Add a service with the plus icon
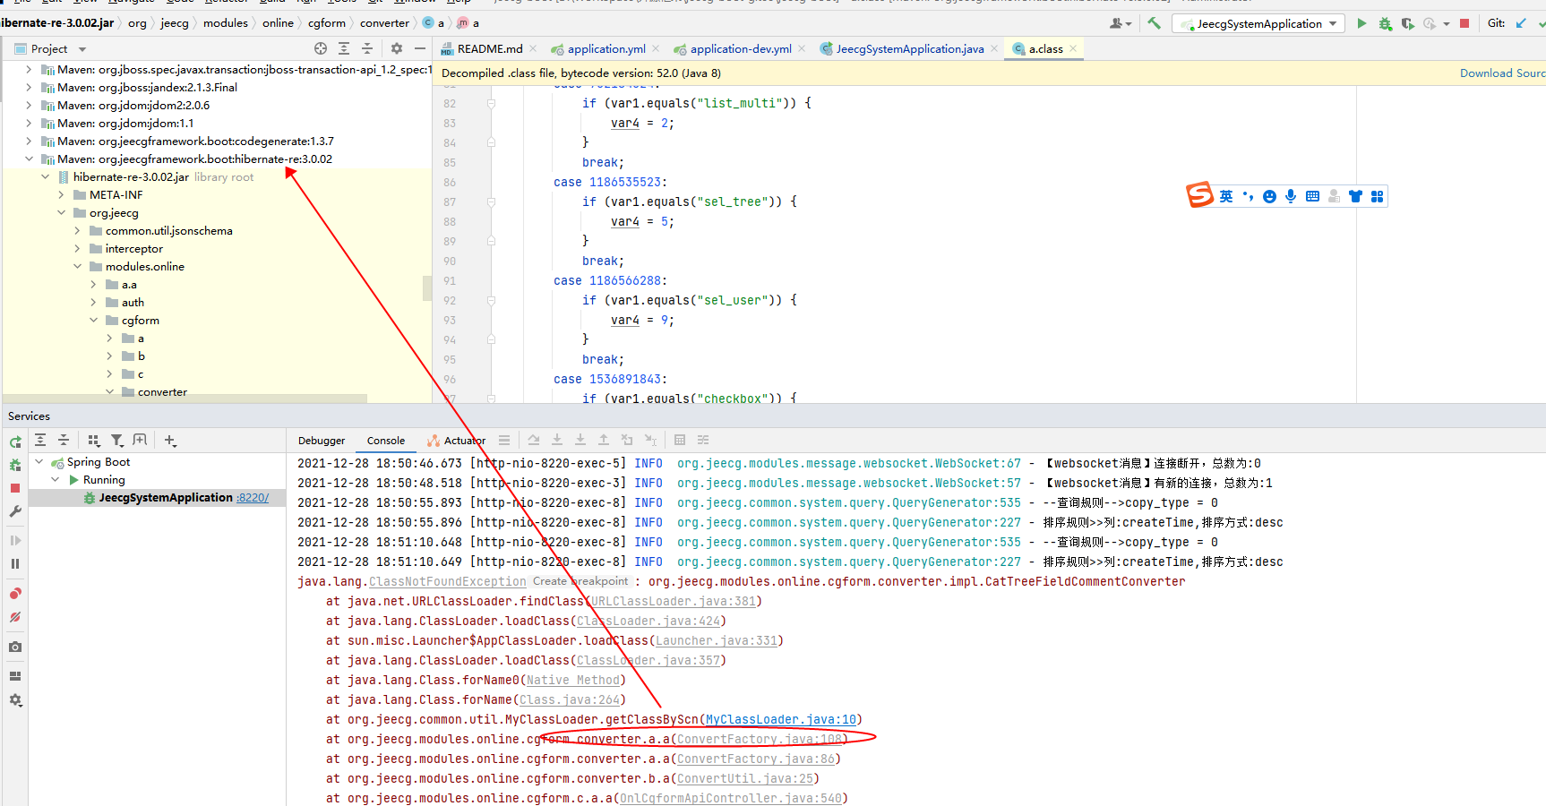The height and width of the screenshot is (806, 1546). tap(170, 440)
